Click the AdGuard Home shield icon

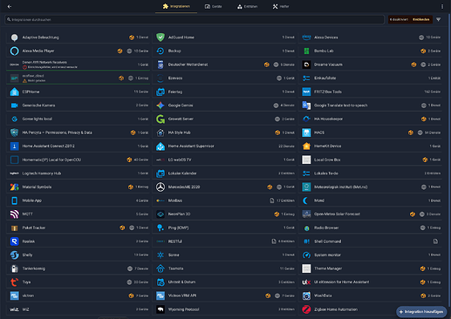point(161,37)
